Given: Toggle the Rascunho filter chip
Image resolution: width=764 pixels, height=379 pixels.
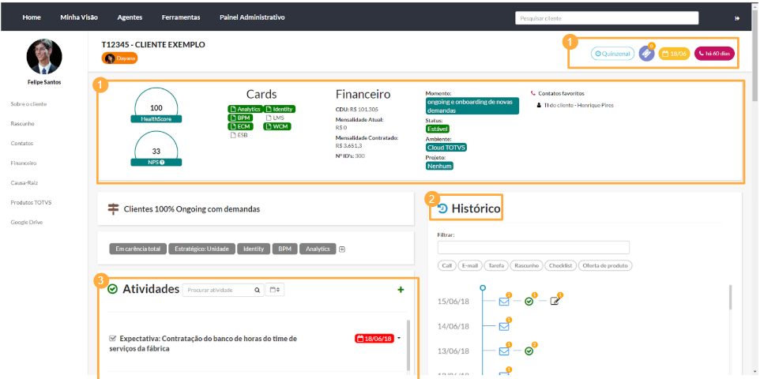Looking at the screenshot, I should pos(527,265).
